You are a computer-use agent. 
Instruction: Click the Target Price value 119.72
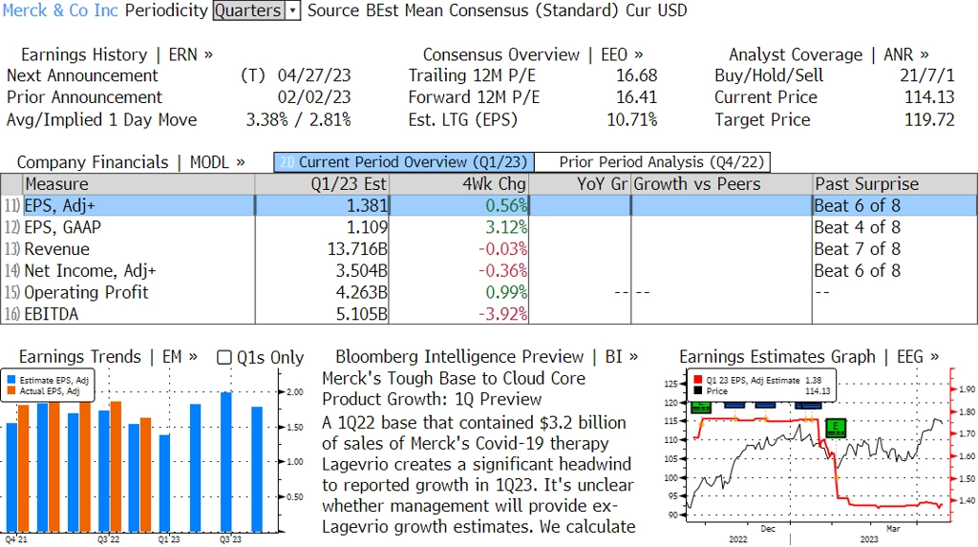(929, 119)
